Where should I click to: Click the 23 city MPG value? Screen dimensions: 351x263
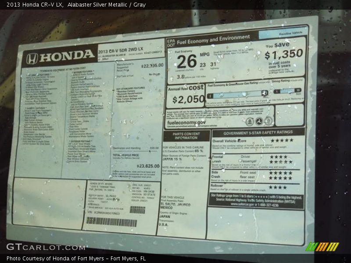coord(203,65)
